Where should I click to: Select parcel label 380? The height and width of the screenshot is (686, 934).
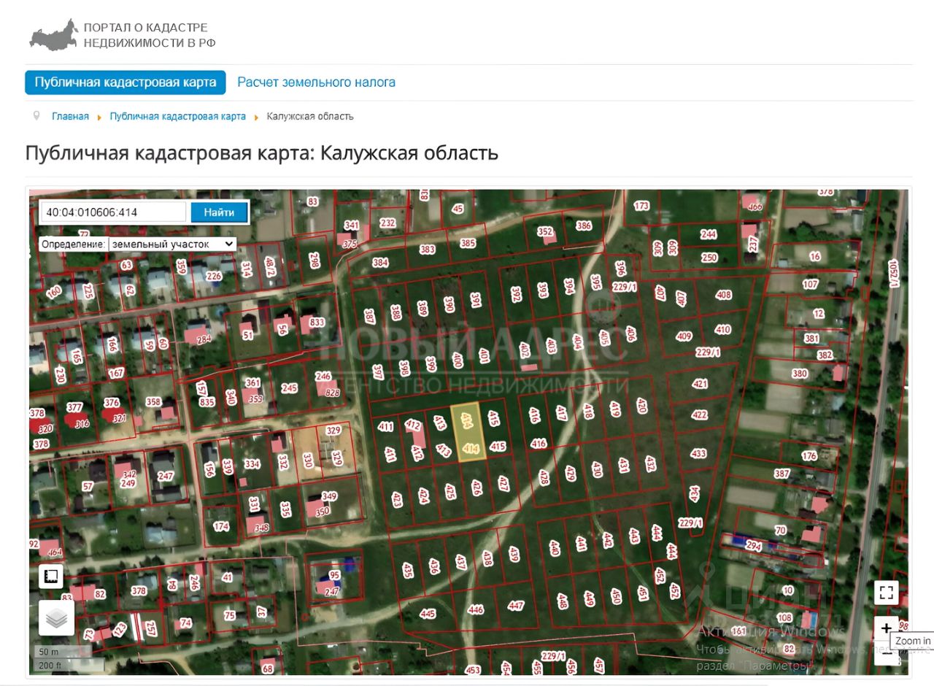pyautogui.click(x=800, y=374)
